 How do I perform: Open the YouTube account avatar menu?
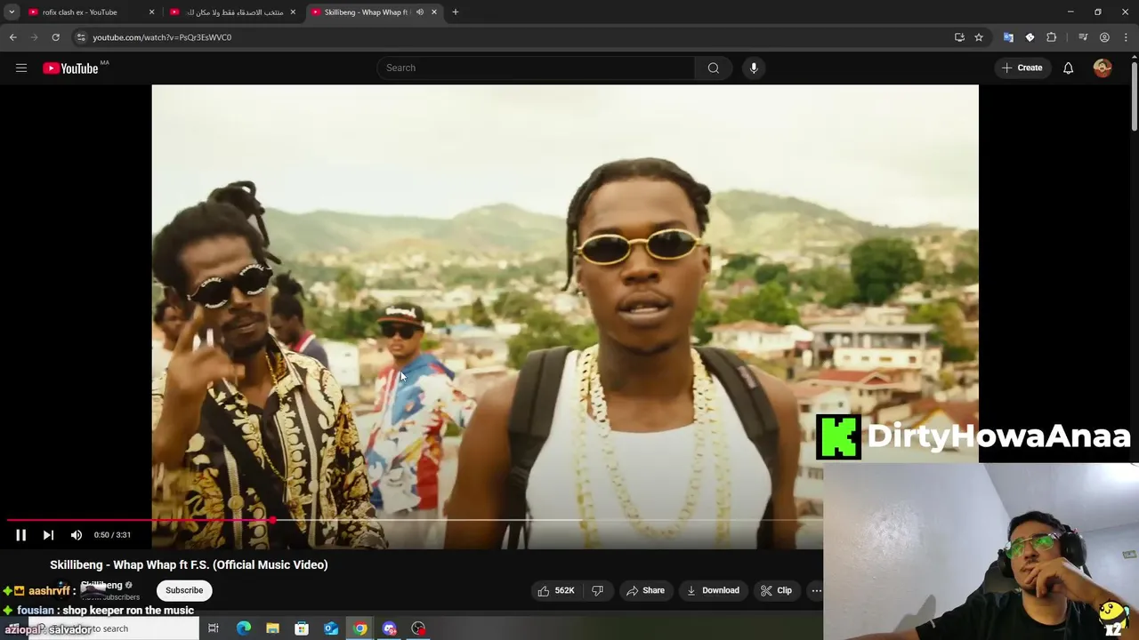pos(1103,68)
